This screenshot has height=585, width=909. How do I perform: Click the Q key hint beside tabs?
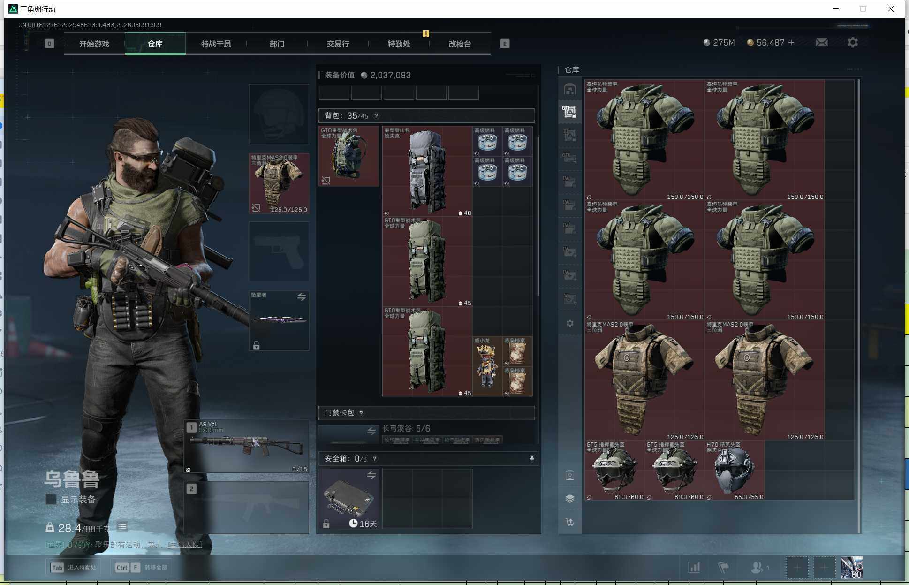(49, 44)
